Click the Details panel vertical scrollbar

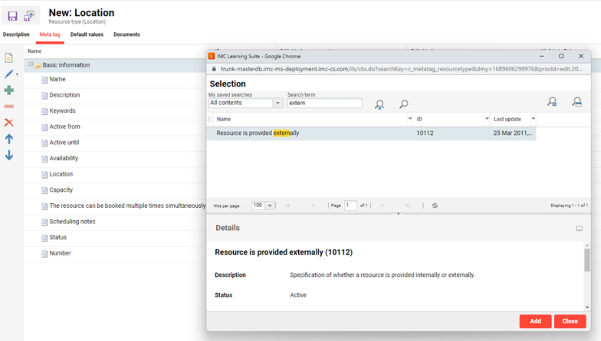pos(587,261)
